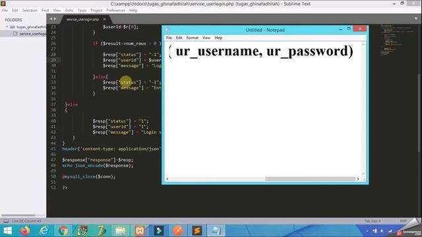Open Notepad Format menu

click(193, 38)
